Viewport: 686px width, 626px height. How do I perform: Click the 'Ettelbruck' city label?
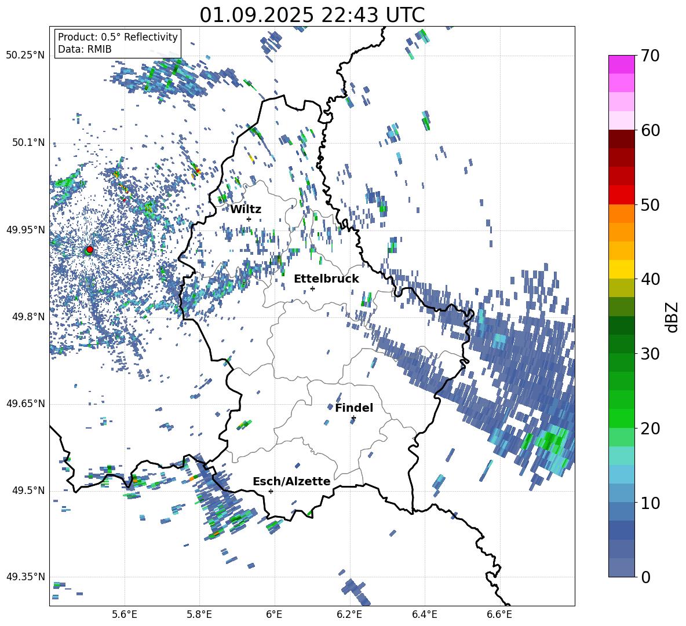326,279
